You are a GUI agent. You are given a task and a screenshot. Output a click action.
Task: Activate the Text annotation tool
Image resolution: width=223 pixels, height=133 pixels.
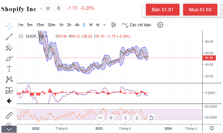point(9,69)
